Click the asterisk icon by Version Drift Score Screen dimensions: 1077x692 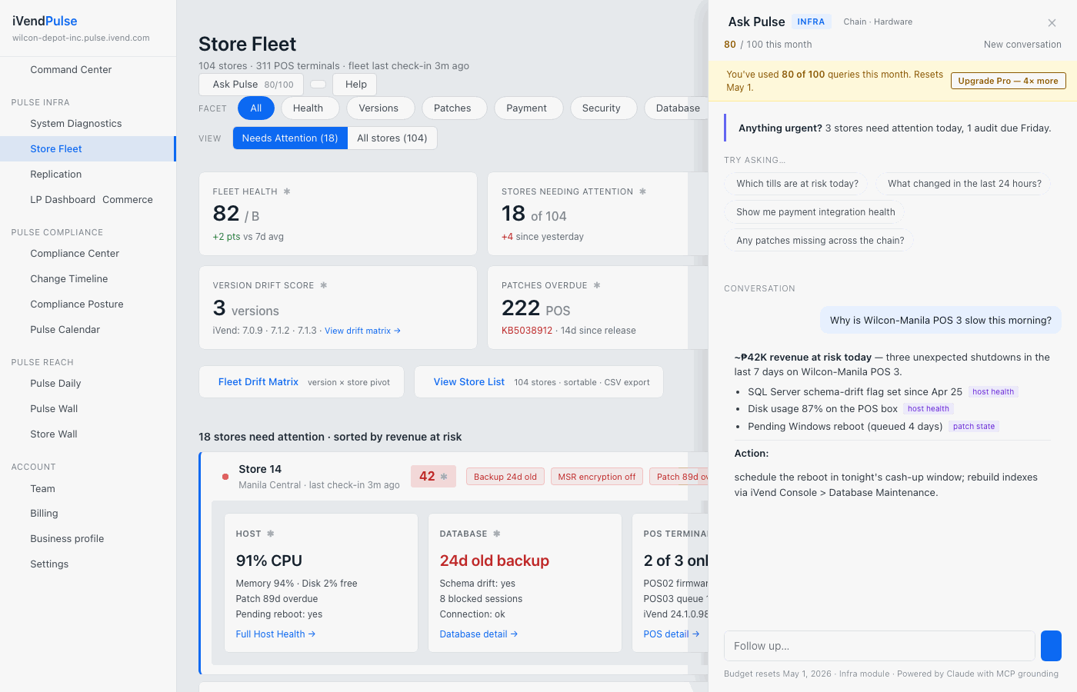tap(324, 285)
